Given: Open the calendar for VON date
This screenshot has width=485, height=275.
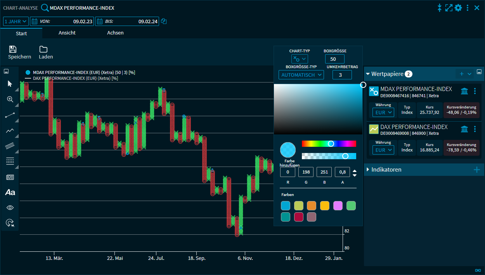Looking at the screenshot, I should tap(34, 22).
